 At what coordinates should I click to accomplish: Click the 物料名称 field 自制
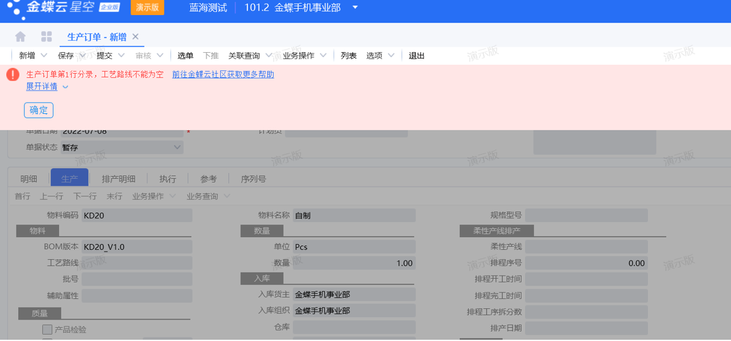[354, 216]
